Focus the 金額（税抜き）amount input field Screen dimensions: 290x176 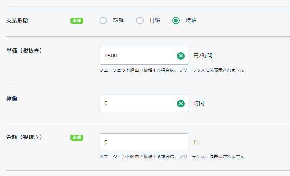coord(144,142)
